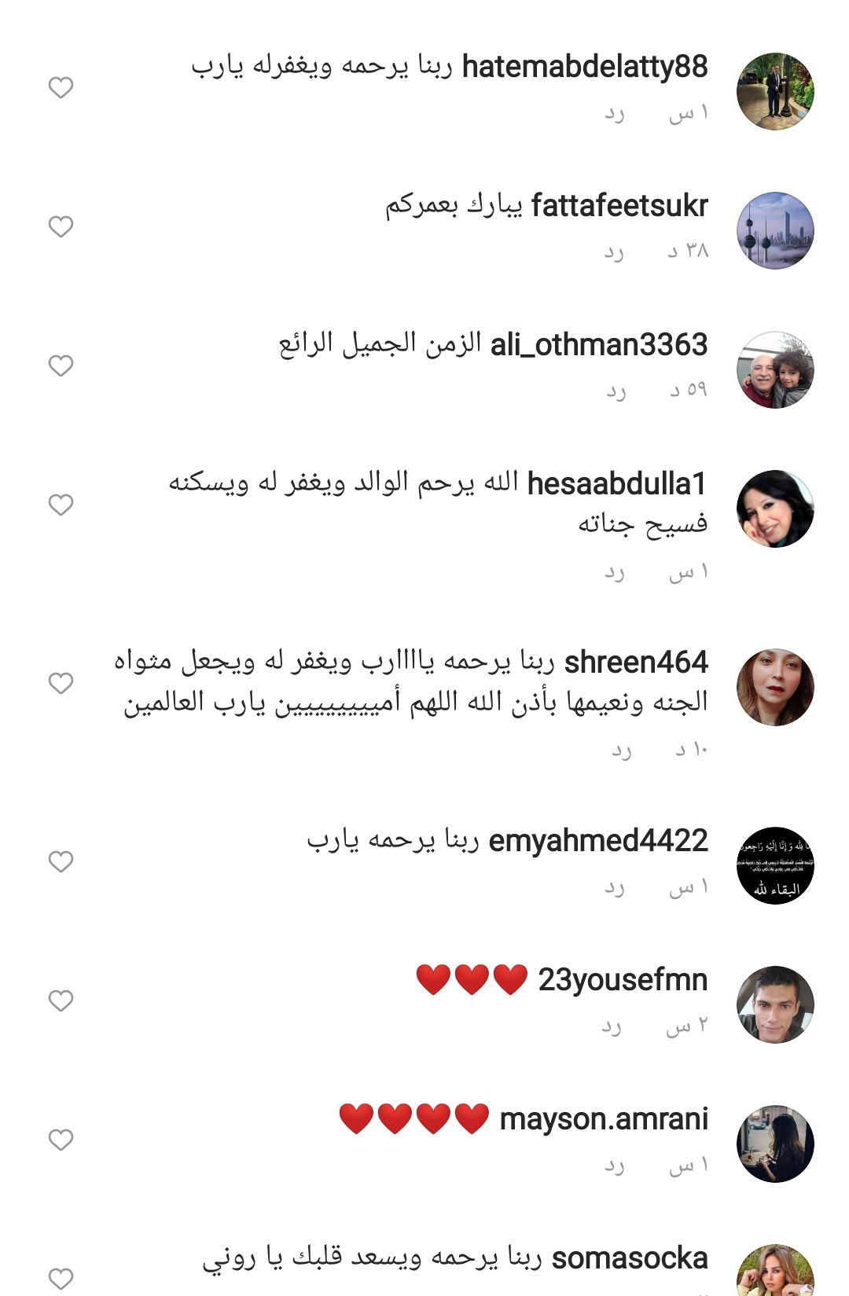Open hesaabdulla1 username link

pos(617,484)
